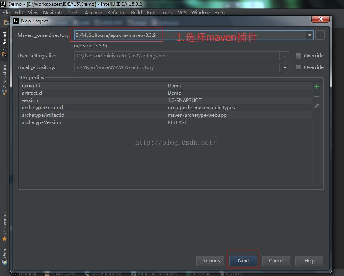
Task: Select the artifactId property row
Action: point(166,93)
